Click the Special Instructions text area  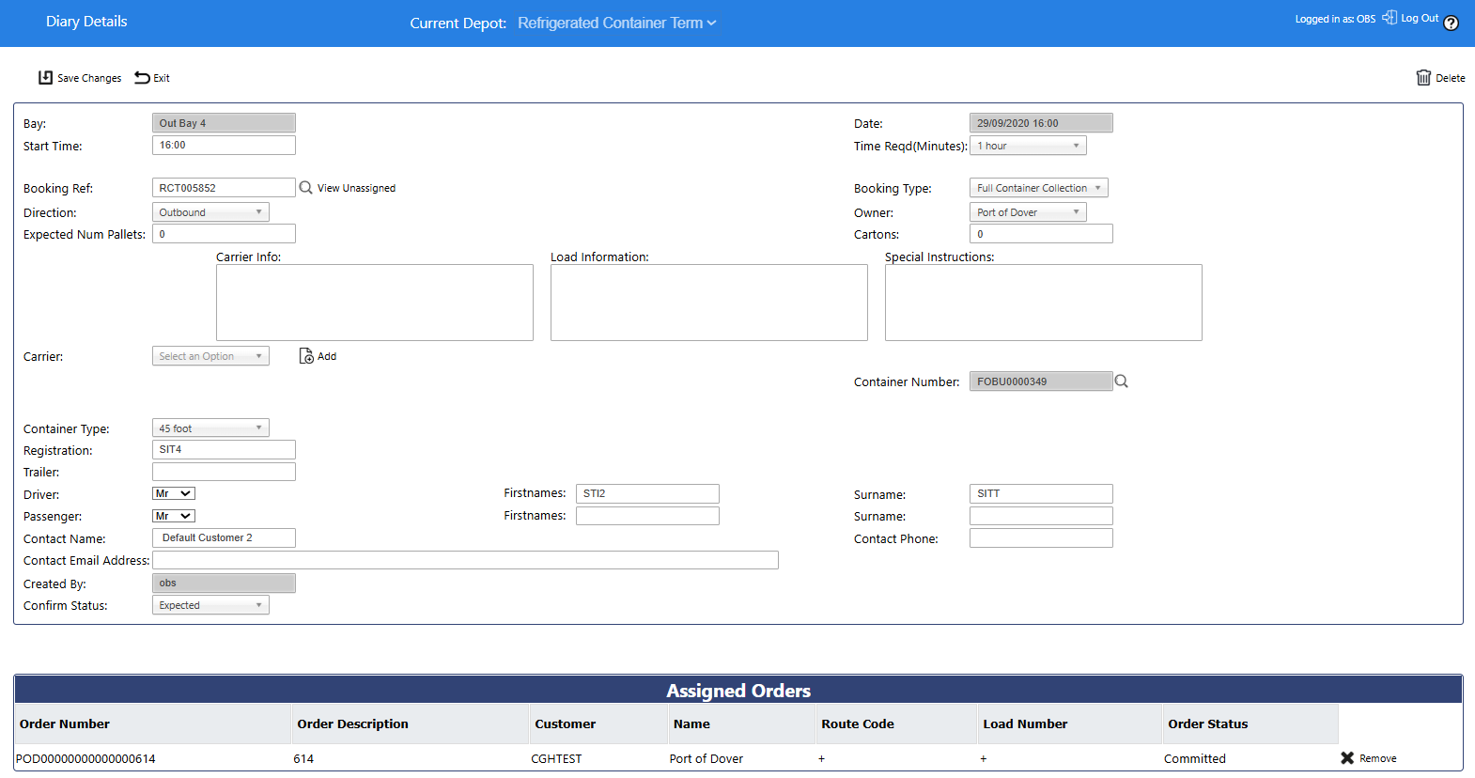pos(1044,303)
